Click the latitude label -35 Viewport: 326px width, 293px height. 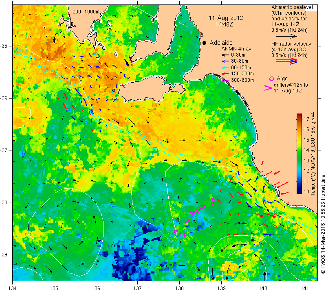4,46
